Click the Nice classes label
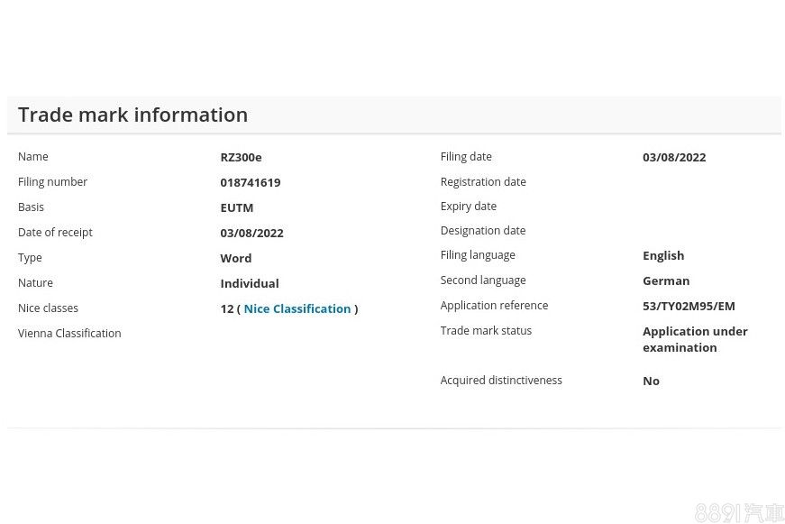The height and width of the screenshot is (524, 785). 48,308
